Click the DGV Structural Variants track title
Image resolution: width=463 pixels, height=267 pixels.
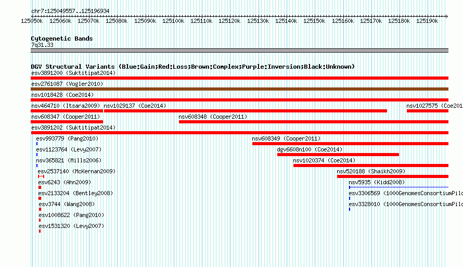coord(192,67)
